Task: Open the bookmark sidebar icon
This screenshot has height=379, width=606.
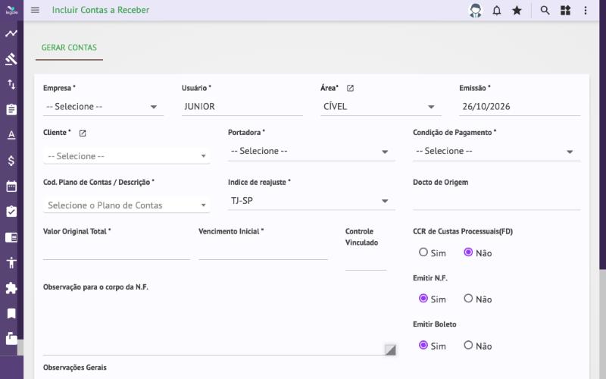Action: (x=11, y=313)
